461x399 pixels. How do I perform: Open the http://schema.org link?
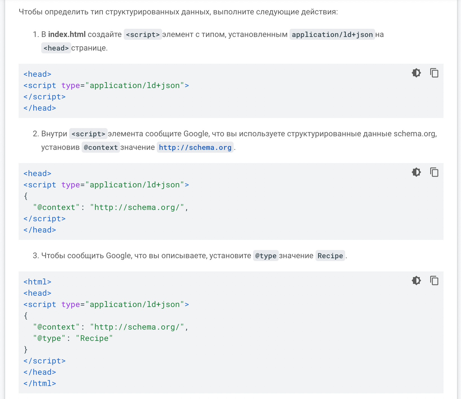[195, 147]
